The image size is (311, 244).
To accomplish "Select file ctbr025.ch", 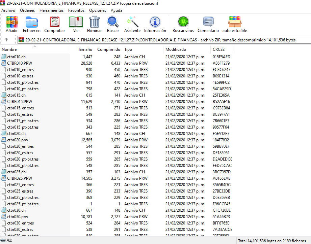I will coord(16,172).
